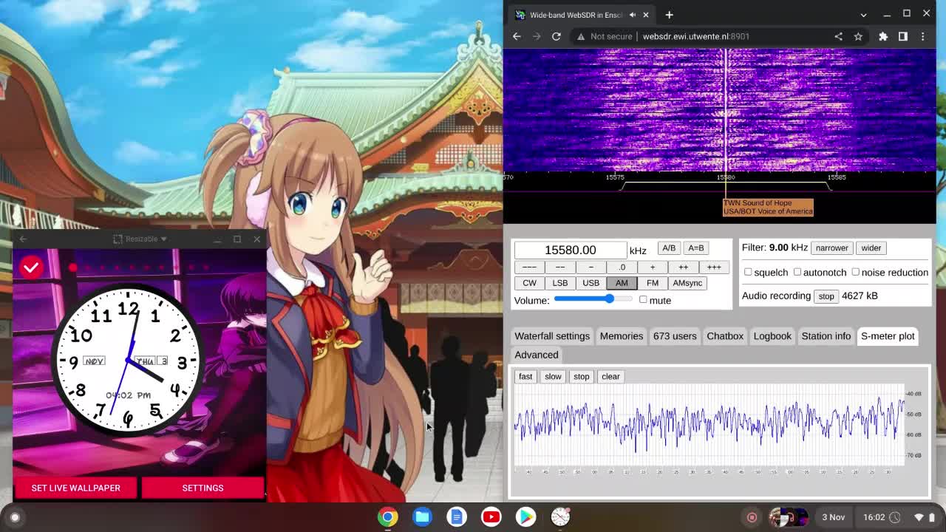Open Files app from shelf
Screen dimensions: 946x532
(422, 517)
